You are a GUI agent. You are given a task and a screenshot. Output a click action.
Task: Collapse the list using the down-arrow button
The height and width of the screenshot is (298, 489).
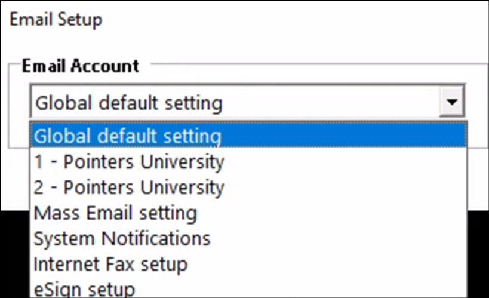click(x=452, y=103)
